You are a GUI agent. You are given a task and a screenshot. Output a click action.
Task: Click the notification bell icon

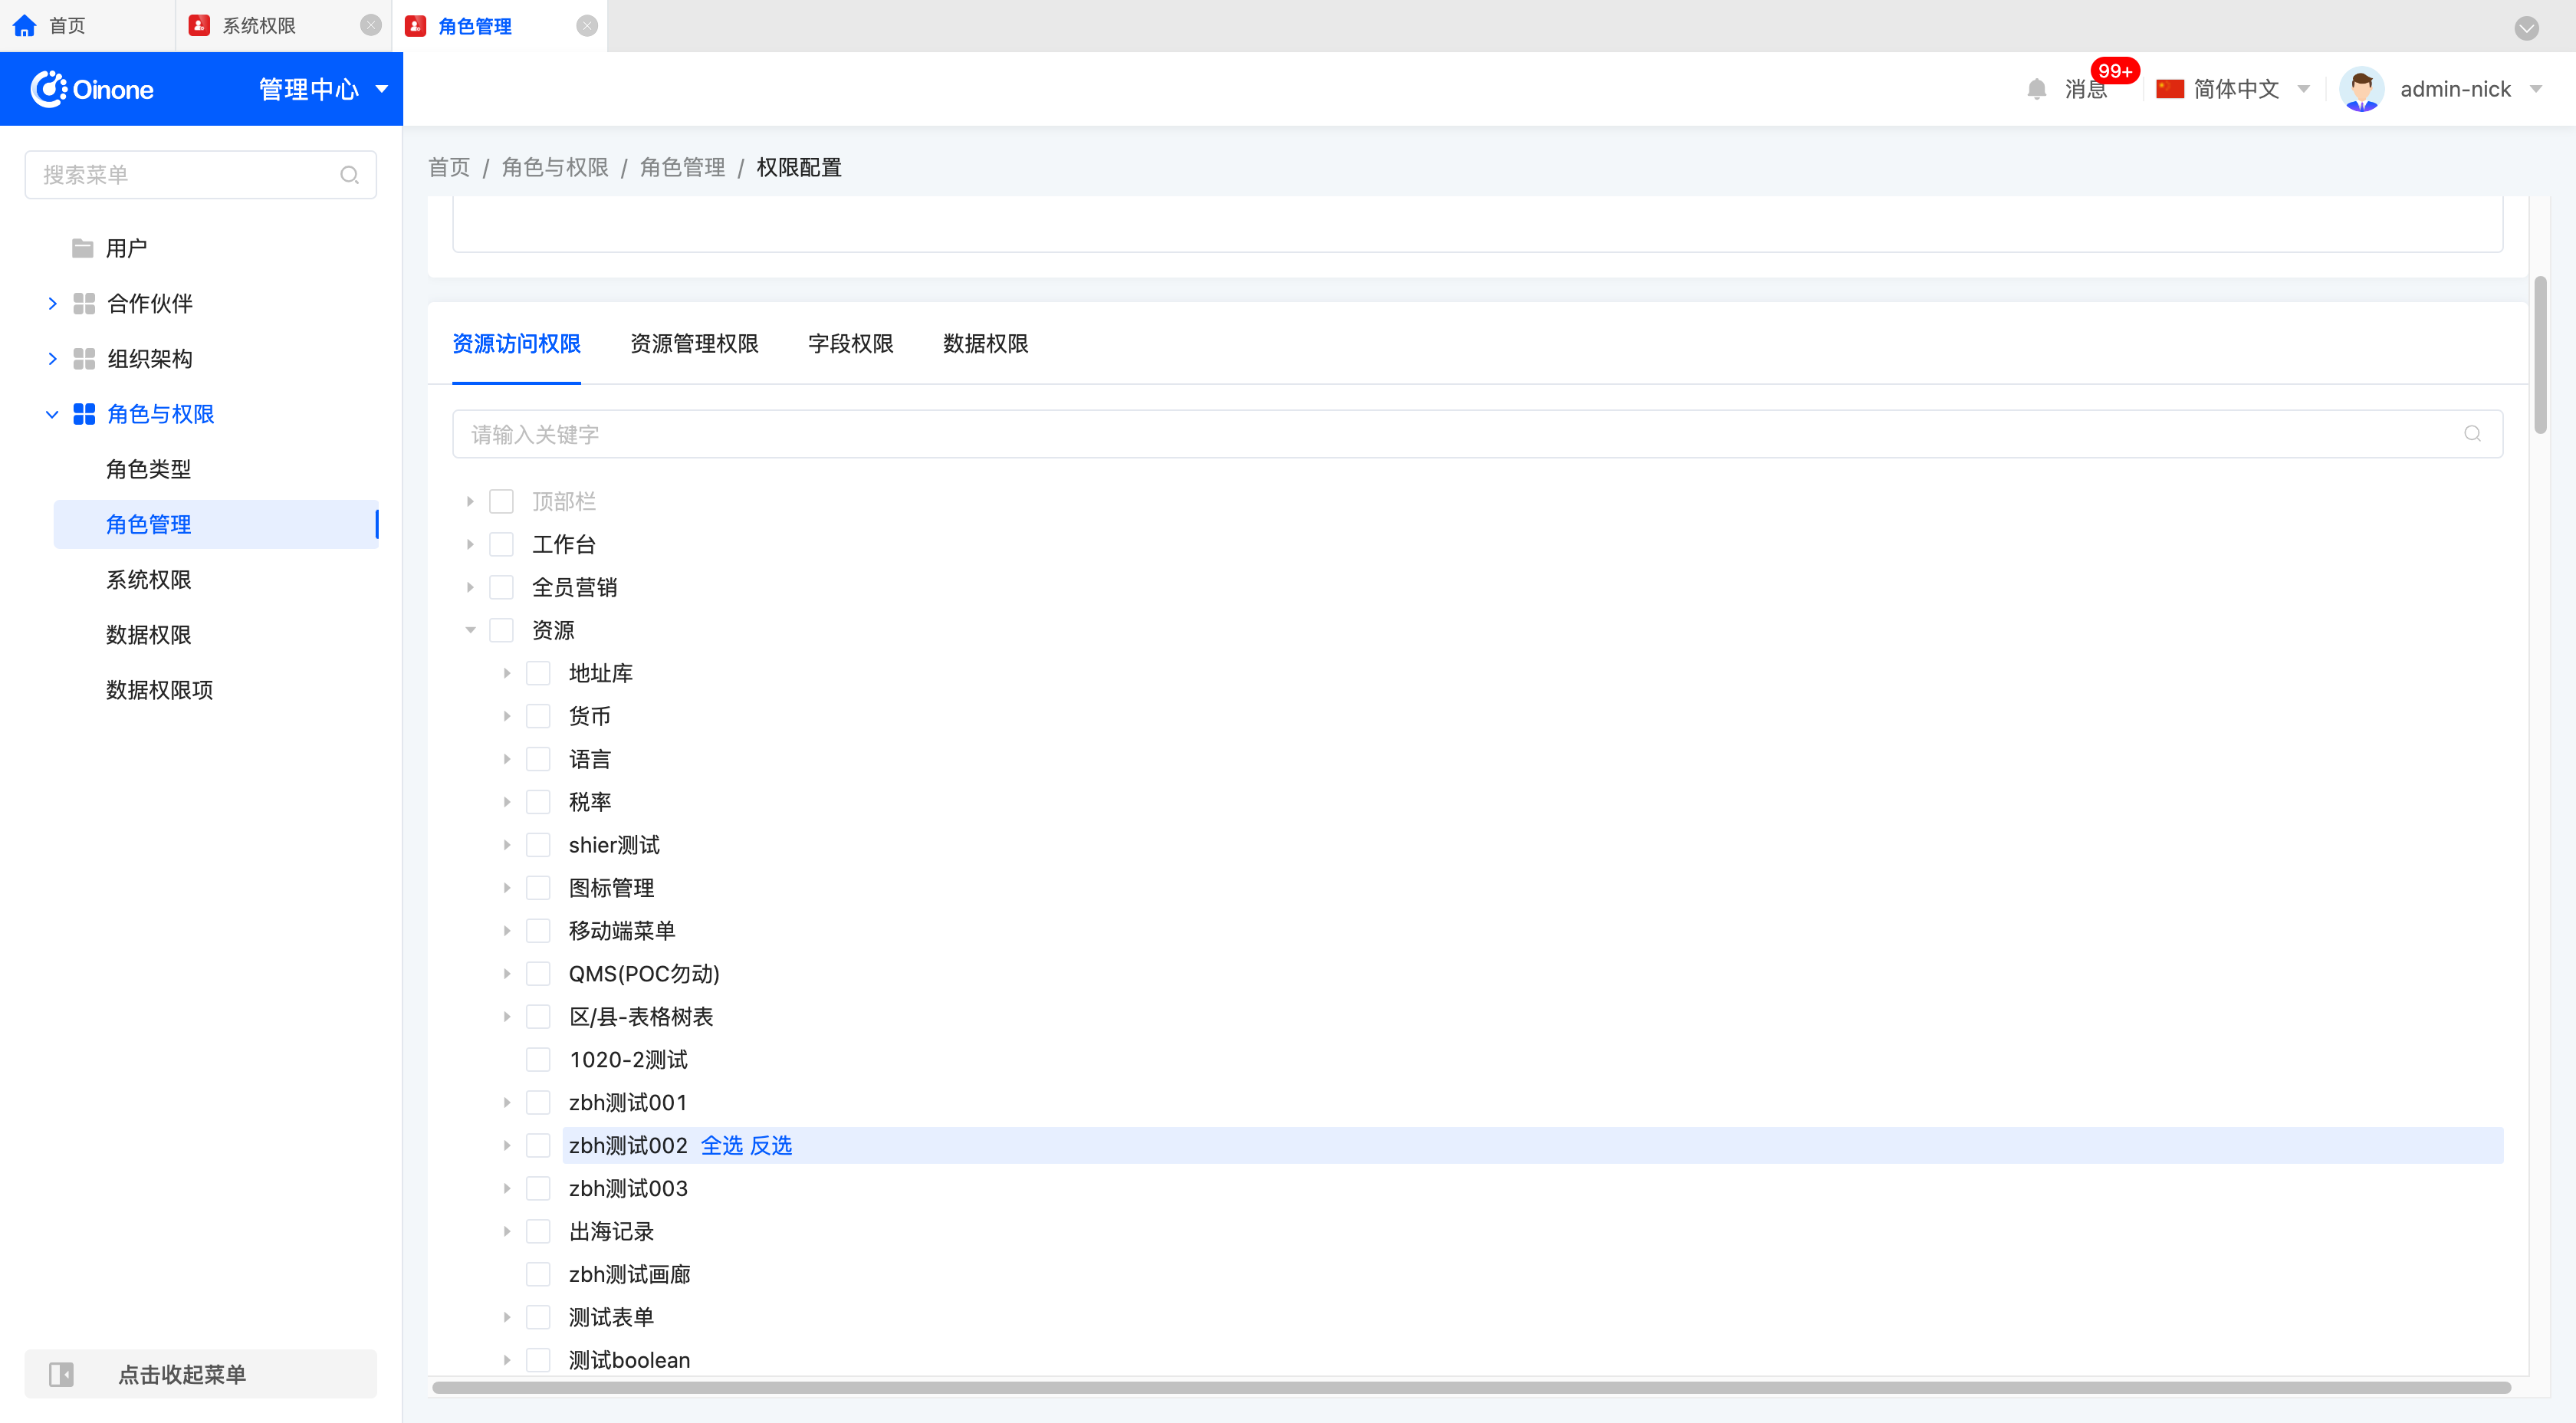click(x=2036, y=89)
